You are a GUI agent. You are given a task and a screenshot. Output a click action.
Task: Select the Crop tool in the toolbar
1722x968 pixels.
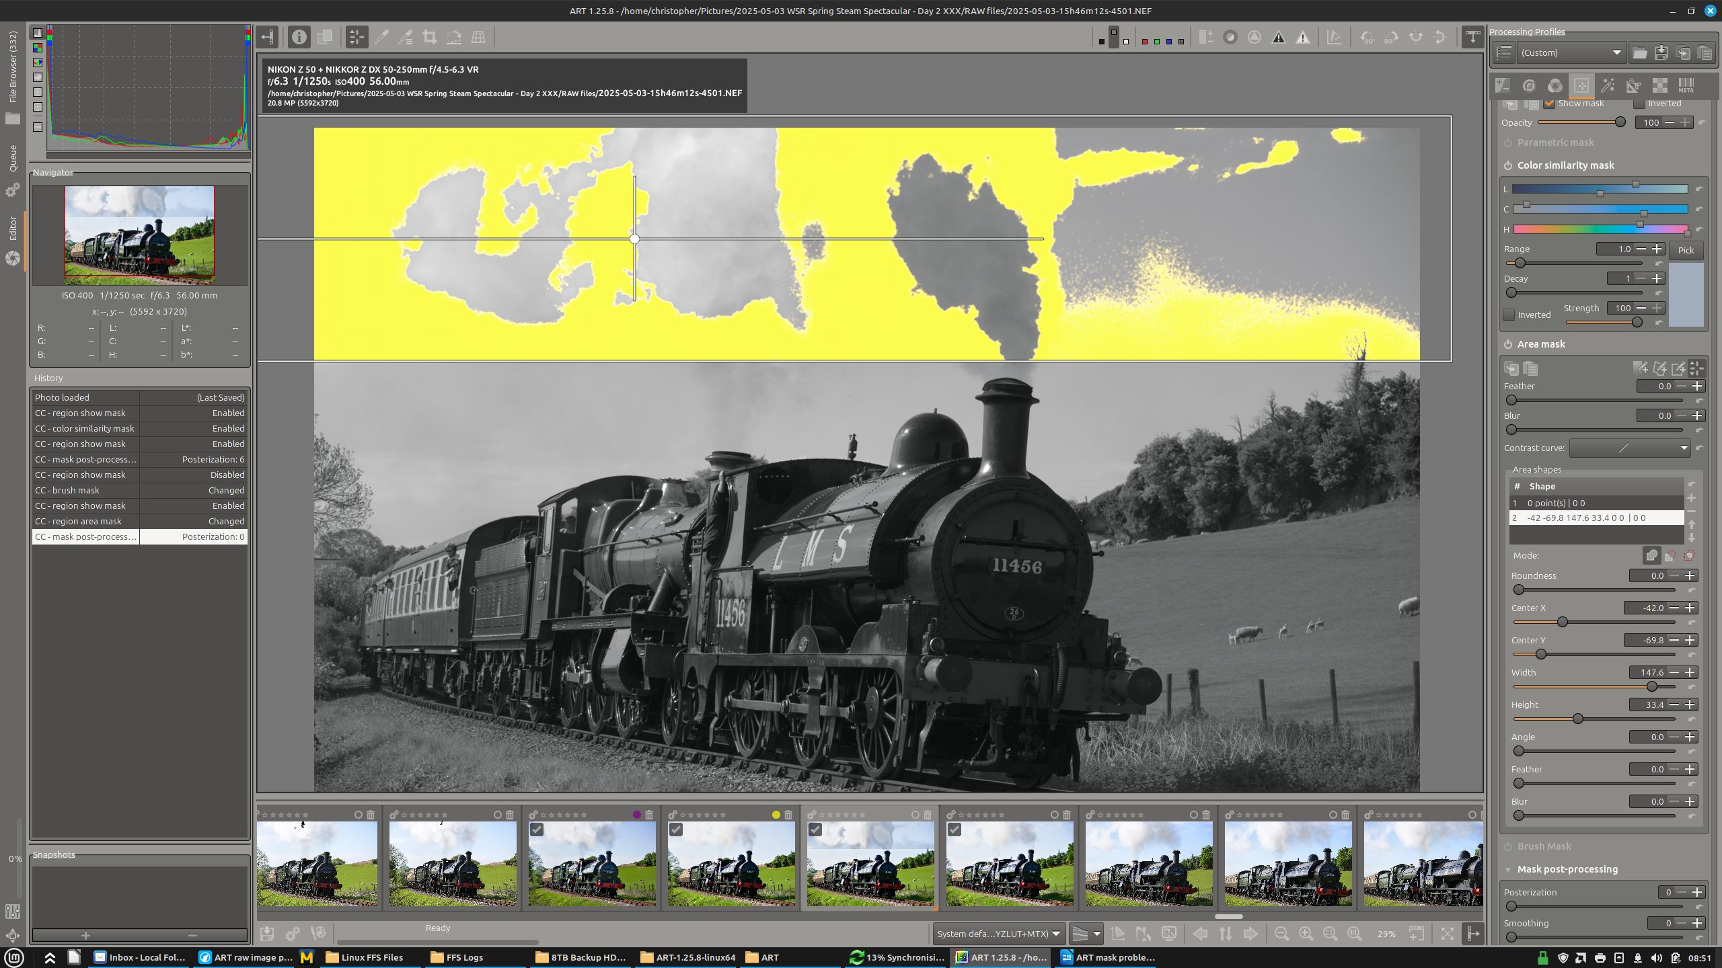[430, 37]
